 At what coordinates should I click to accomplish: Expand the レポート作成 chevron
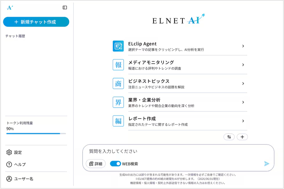click(243, 121)
